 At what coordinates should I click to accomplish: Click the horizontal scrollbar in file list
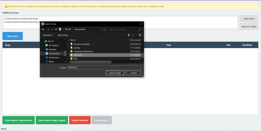(x=91, y=62)
